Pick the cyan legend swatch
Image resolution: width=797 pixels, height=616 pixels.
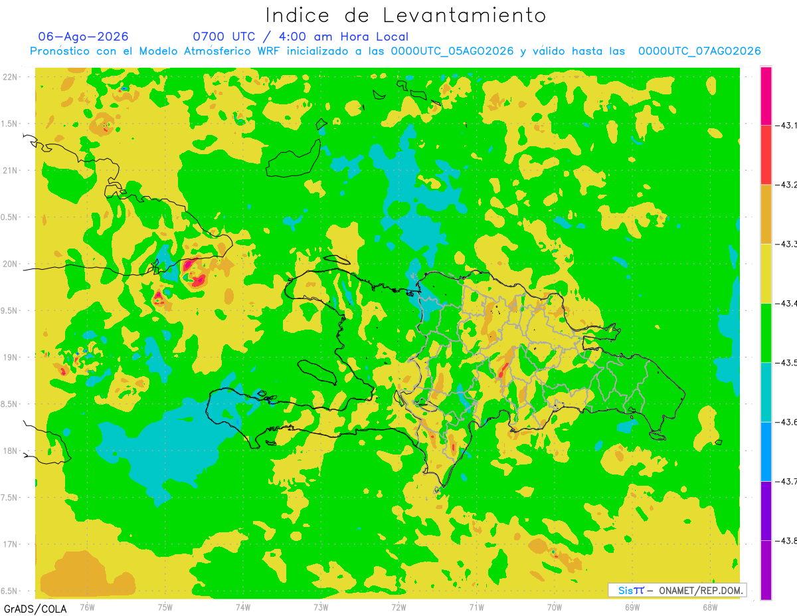pyautogui.click(x=766, y=392)
